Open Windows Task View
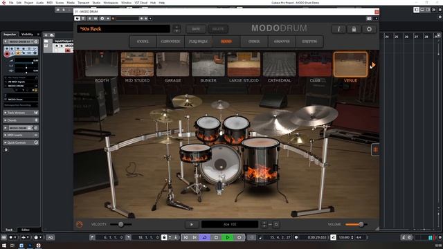The height and width of the screenshot is (249, 443). click(x=12, y=246)
